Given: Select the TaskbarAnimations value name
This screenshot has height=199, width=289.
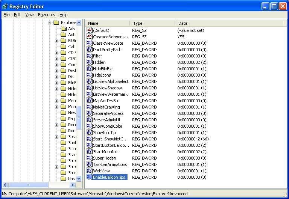Looking at the screenshot, I should click(110, 164).
